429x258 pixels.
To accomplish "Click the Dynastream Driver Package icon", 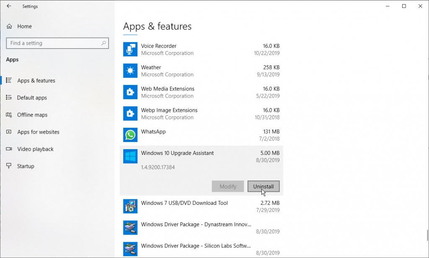I will (130, 227).
